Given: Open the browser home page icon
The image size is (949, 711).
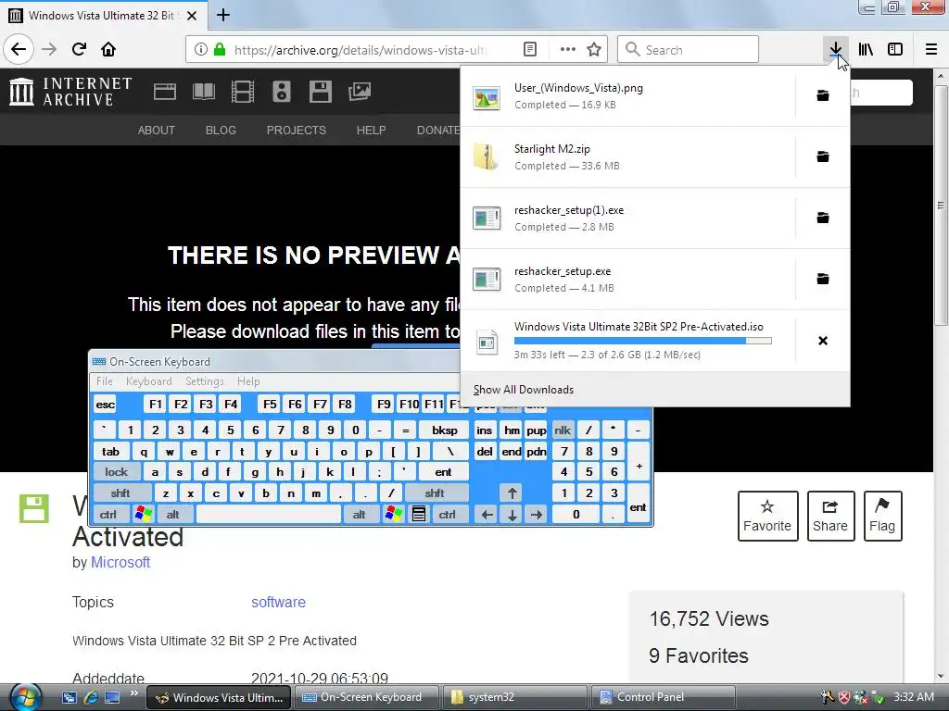Looking at the screenshot, I should (x=108, y=49).
